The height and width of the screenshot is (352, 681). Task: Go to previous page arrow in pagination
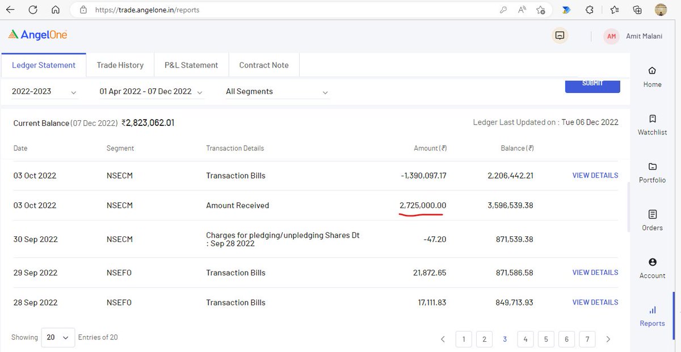443,339
